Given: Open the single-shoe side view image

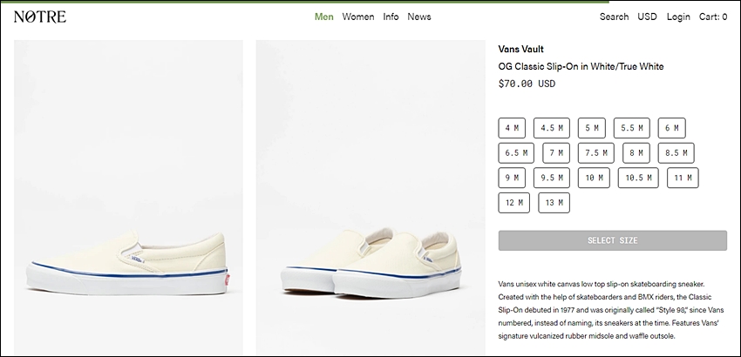Looking at the screenshot, I should coord(128,198).
